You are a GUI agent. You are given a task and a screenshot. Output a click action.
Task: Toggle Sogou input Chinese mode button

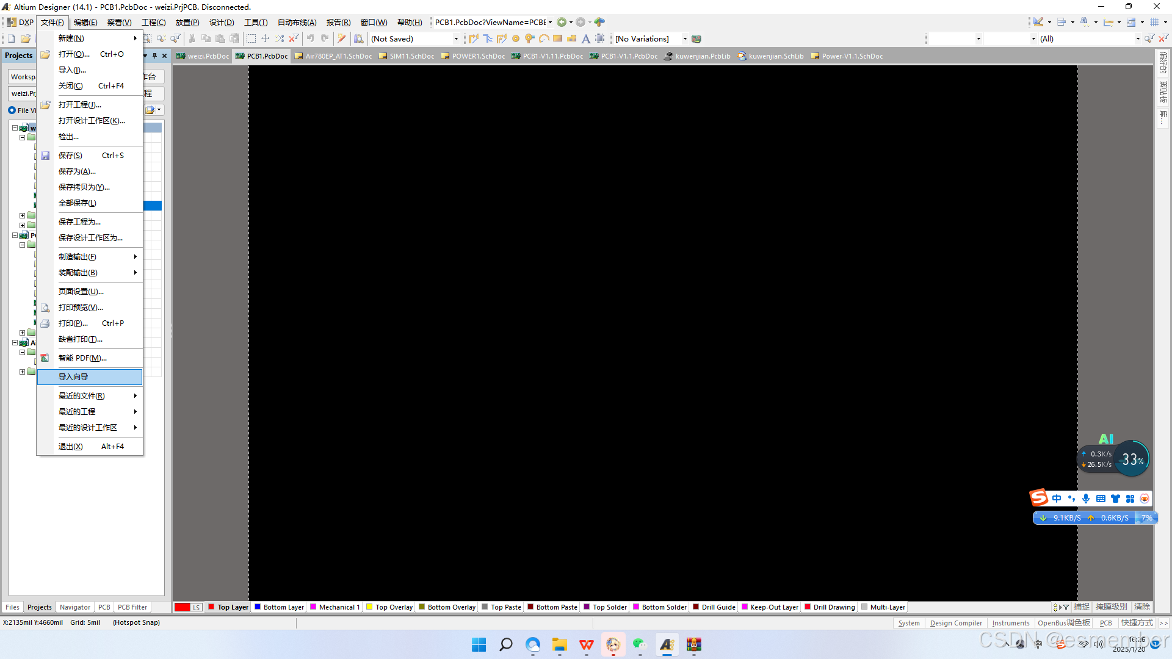pyautogui.click(x=1057, y=499)
